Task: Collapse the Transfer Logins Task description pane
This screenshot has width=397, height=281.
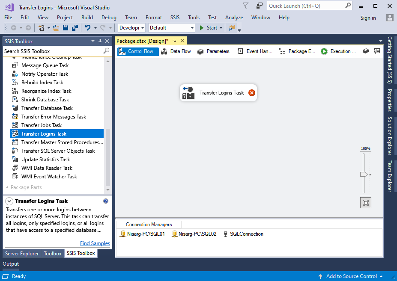Action: click(x=9, y=201)
